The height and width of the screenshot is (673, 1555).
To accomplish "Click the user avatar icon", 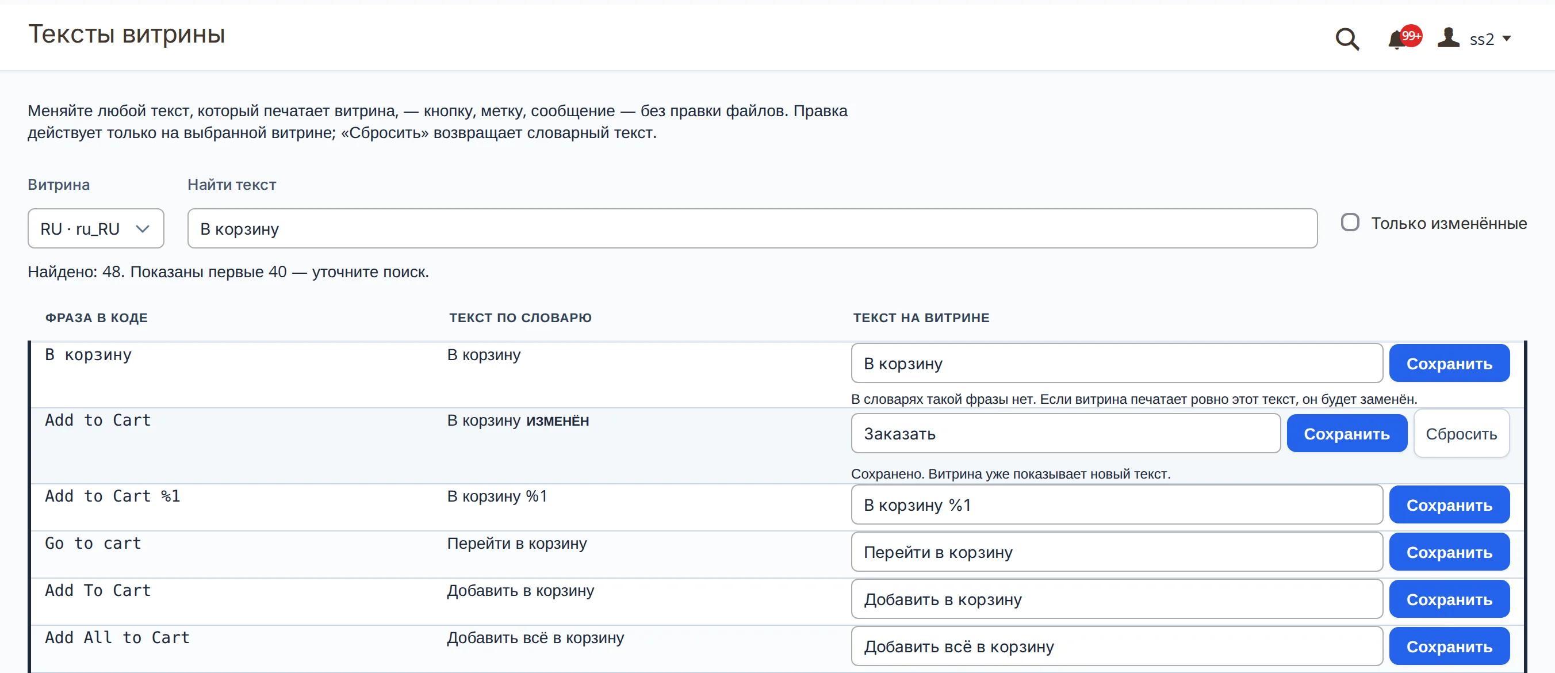I will [1448, 38].
